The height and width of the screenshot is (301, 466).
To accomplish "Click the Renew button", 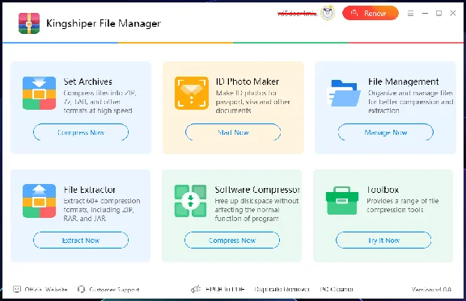I will pyautogui.click(x=371, y=13).
